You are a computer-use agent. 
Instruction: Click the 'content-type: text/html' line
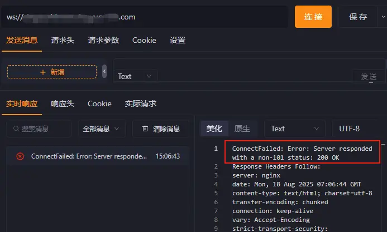coord(302,193)
